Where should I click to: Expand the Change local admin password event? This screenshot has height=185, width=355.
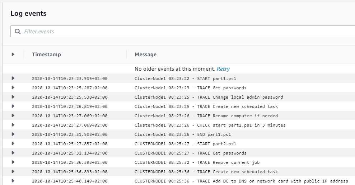tap(13, 97)
